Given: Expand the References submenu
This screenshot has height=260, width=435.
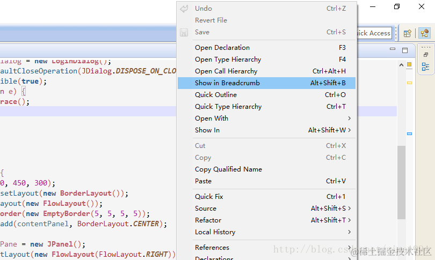Looking at the screenshot, I should 266,248.
